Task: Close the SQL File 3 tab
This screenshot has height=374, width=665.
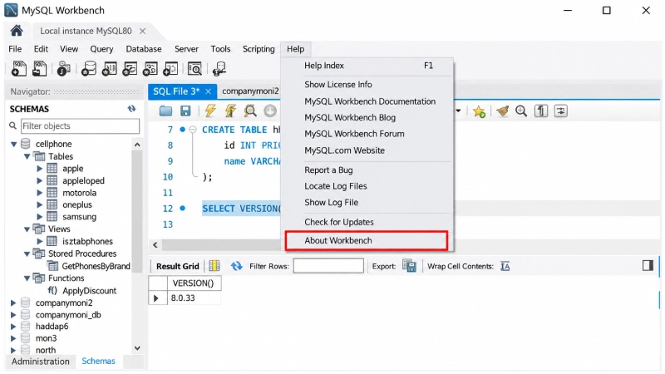Action: pyautogui.click(x=209, y=91)
